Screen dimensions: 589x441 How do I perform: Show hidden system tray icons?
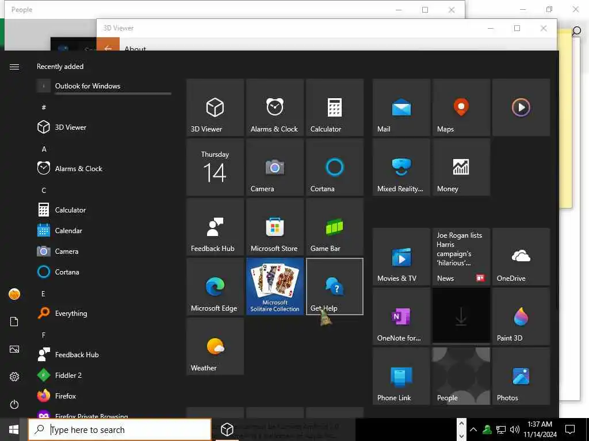pyautogui.click(x=473, y=430)
